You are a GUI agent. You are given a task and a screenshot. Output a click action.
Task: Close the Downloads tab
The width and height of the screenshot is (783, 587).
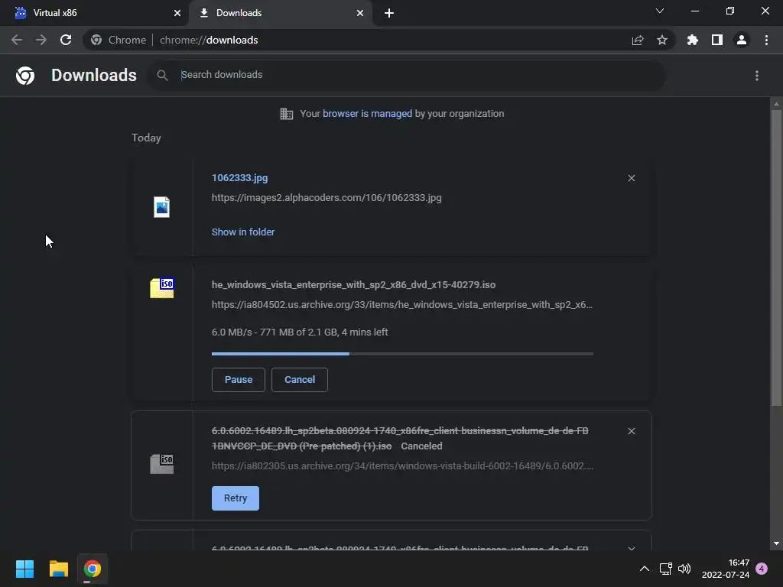click(360, 13)
